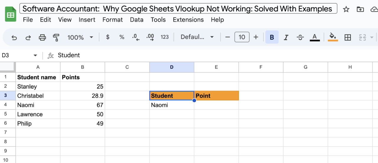Select the cell containing "Lawrence"
Screen dimensions: 378x163
[38, 114]
